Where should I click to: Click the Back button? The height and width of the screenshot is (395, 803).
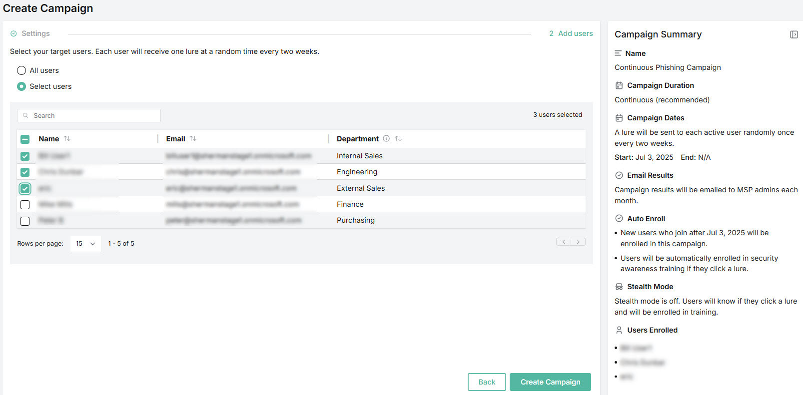487,382
